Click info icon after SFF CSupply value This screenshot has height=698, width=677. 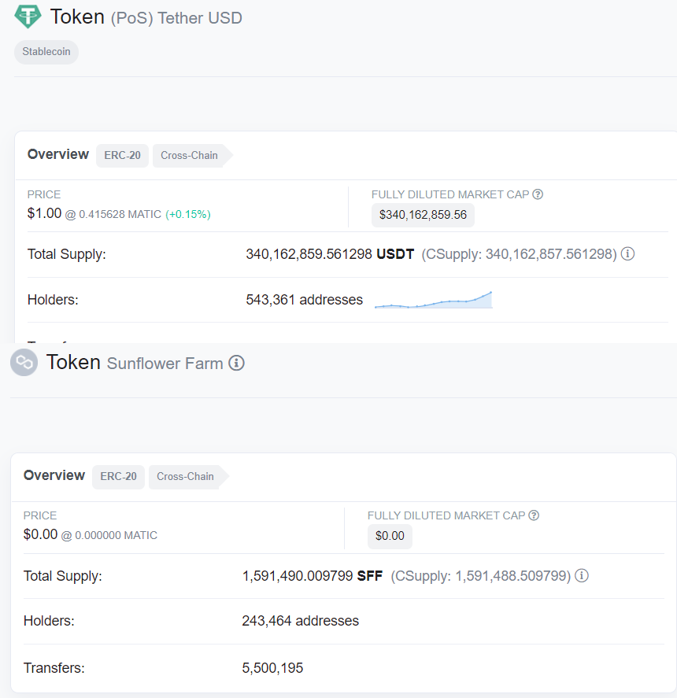(x=582, y=575)
